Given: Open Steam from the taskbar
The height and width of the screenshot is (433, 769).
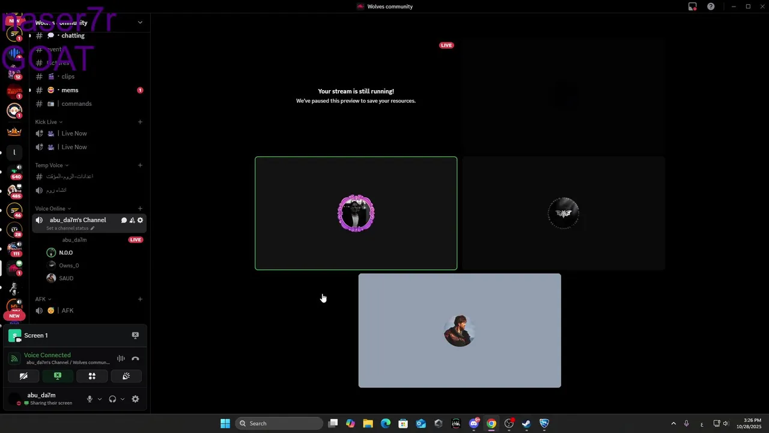Looking at the screenshot, I should point(526,423).
